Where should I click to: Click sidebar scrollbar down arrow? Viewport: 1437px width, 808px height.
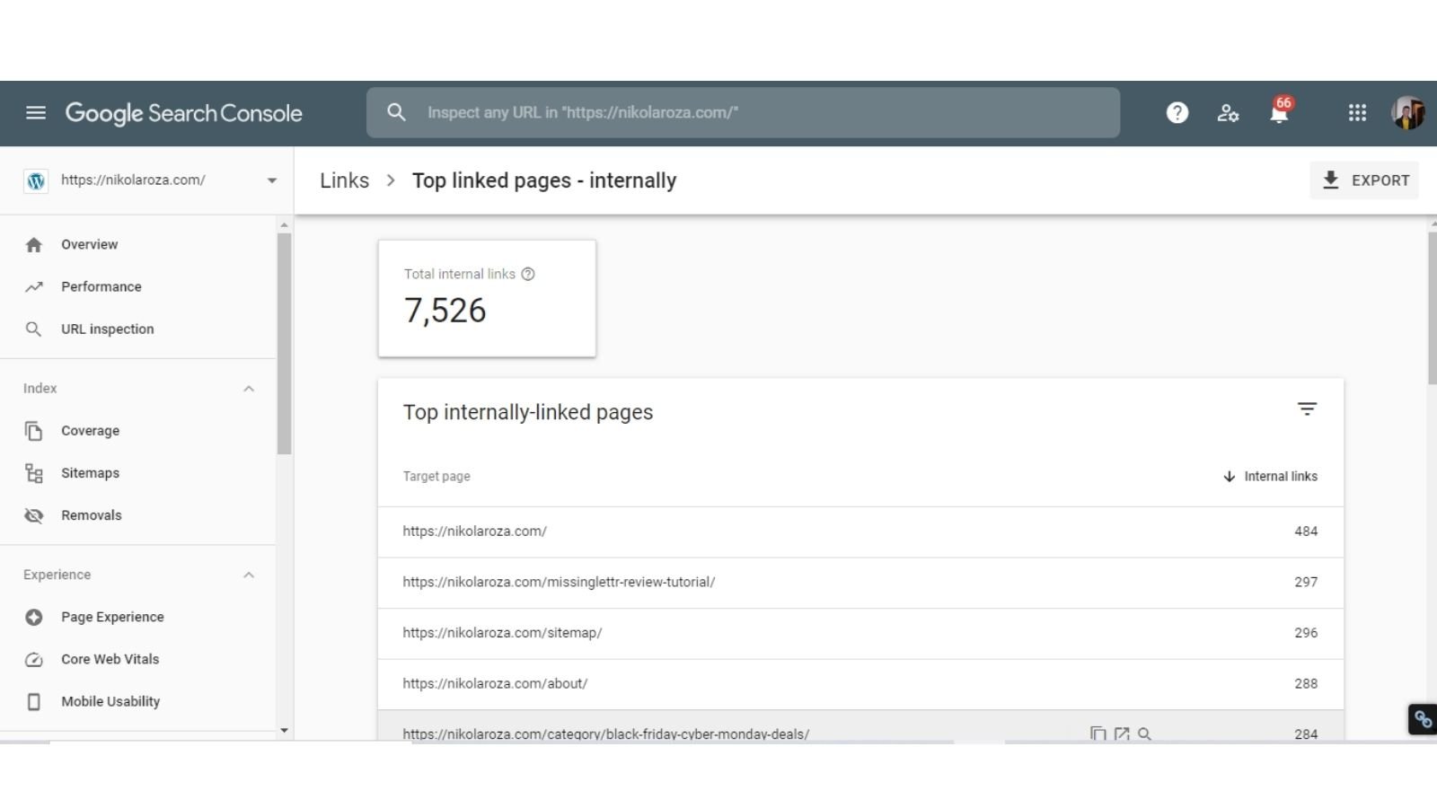pos(285,731)
